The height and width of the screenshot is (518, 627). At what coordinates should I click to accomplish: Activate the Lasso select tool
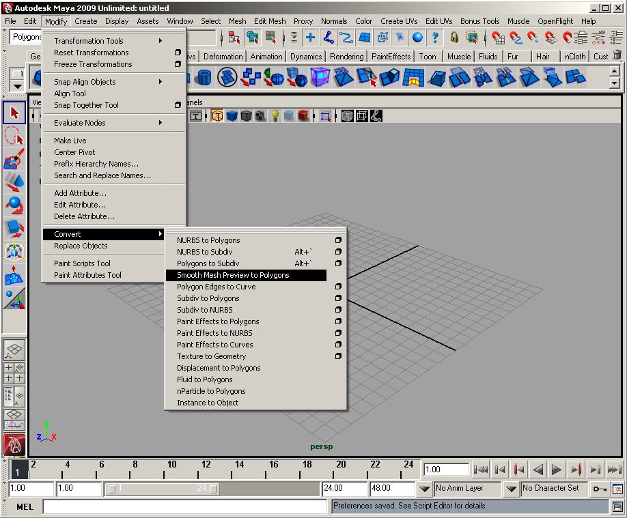coord(14,136)
